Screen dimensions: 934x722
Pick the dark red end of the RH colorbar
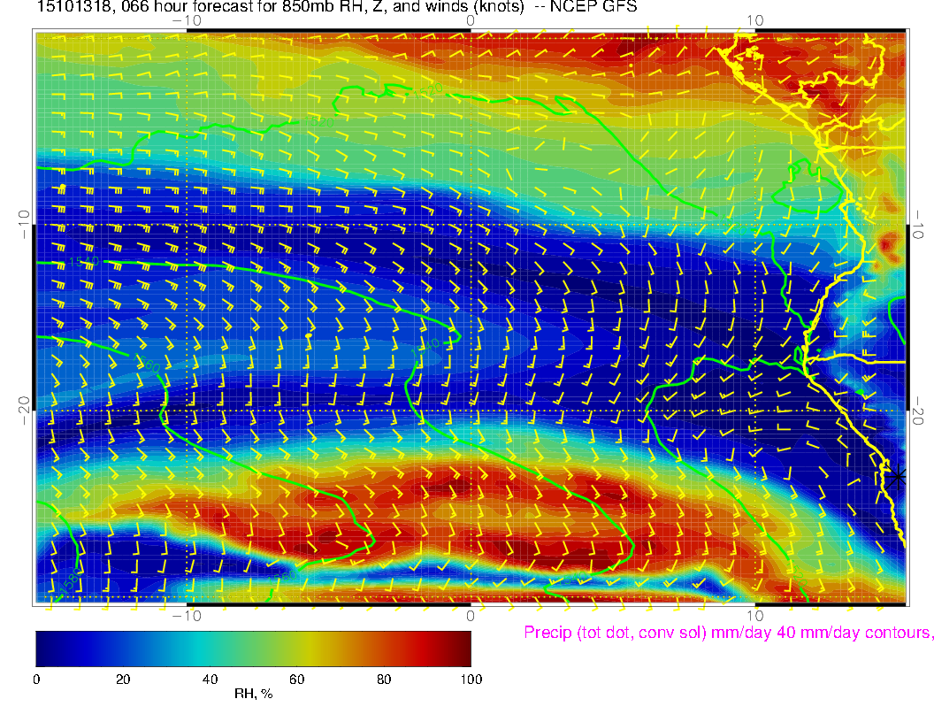[x=463, y=649]
